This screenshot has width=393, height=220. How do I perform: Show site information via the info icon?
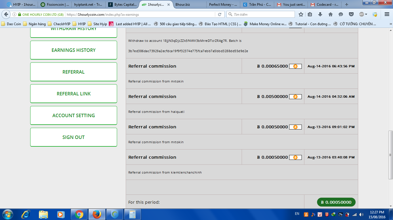point(14,14)
